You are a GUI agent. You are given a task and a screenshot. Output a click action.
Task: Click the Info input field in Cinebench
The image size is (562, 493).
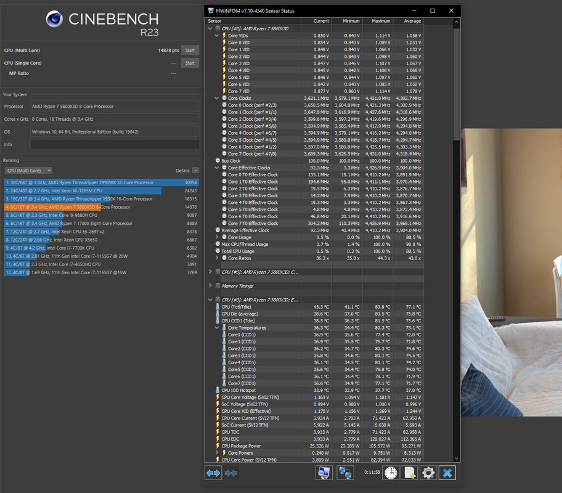click(115, 144)
